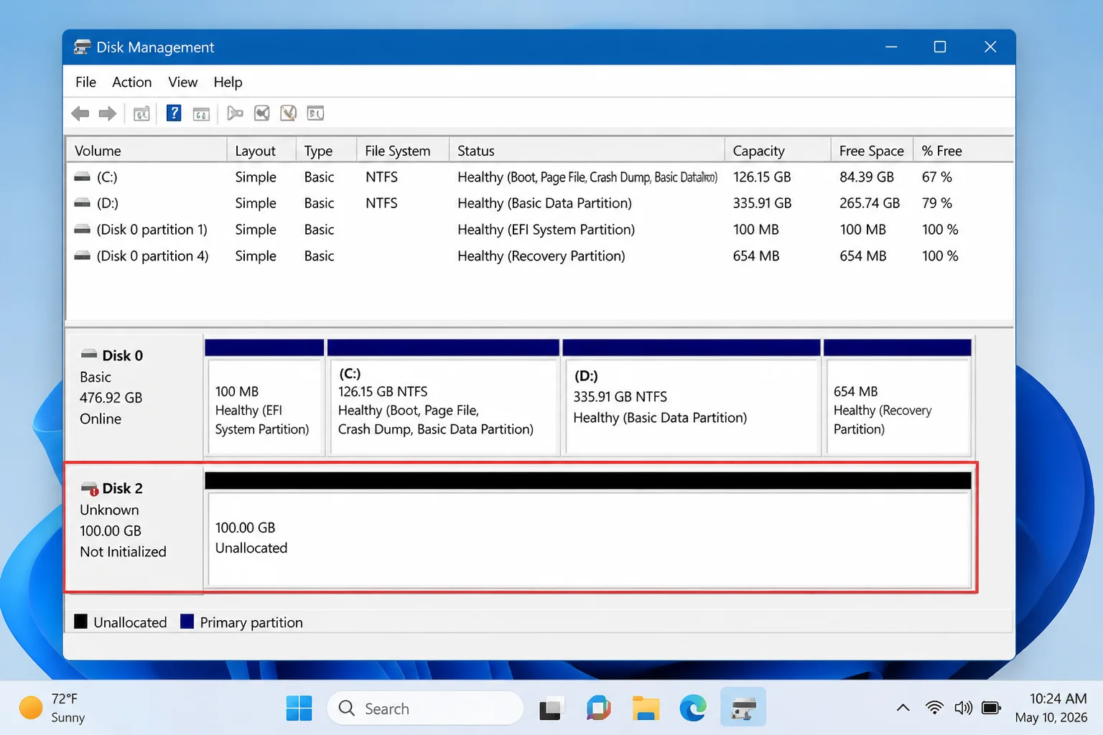Sort by the Status column header
Image resolution: width=1103 pixels, height=735 pixels.
tap(587, 151)
